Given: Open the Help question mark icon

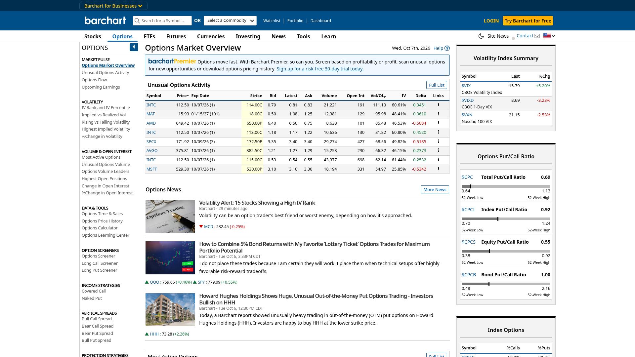Looking at the screenshot, I should [447, 48].
